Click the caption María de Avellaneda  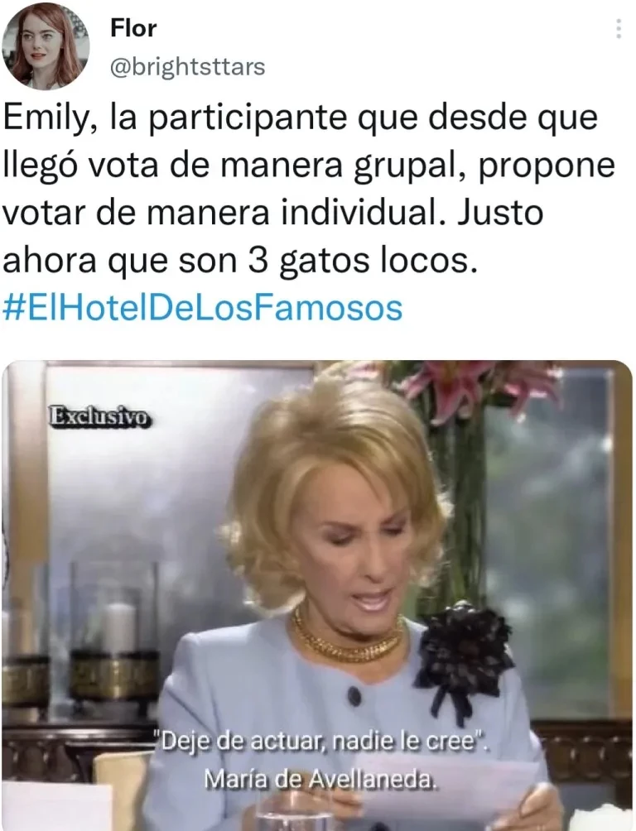pos(320,779)
